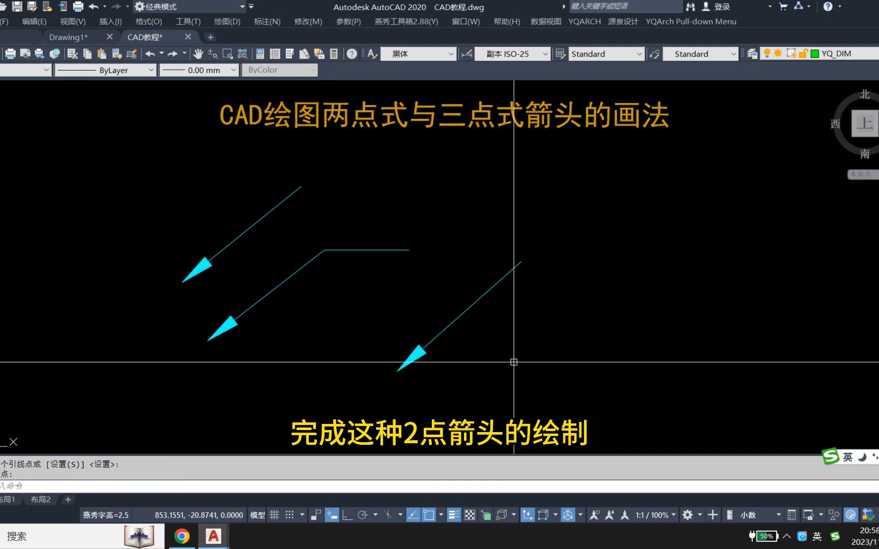Open the 编辑(E) menu
The width and height of the screenshot is (879, 549).
pyautogui.click(x=34, y=21)
